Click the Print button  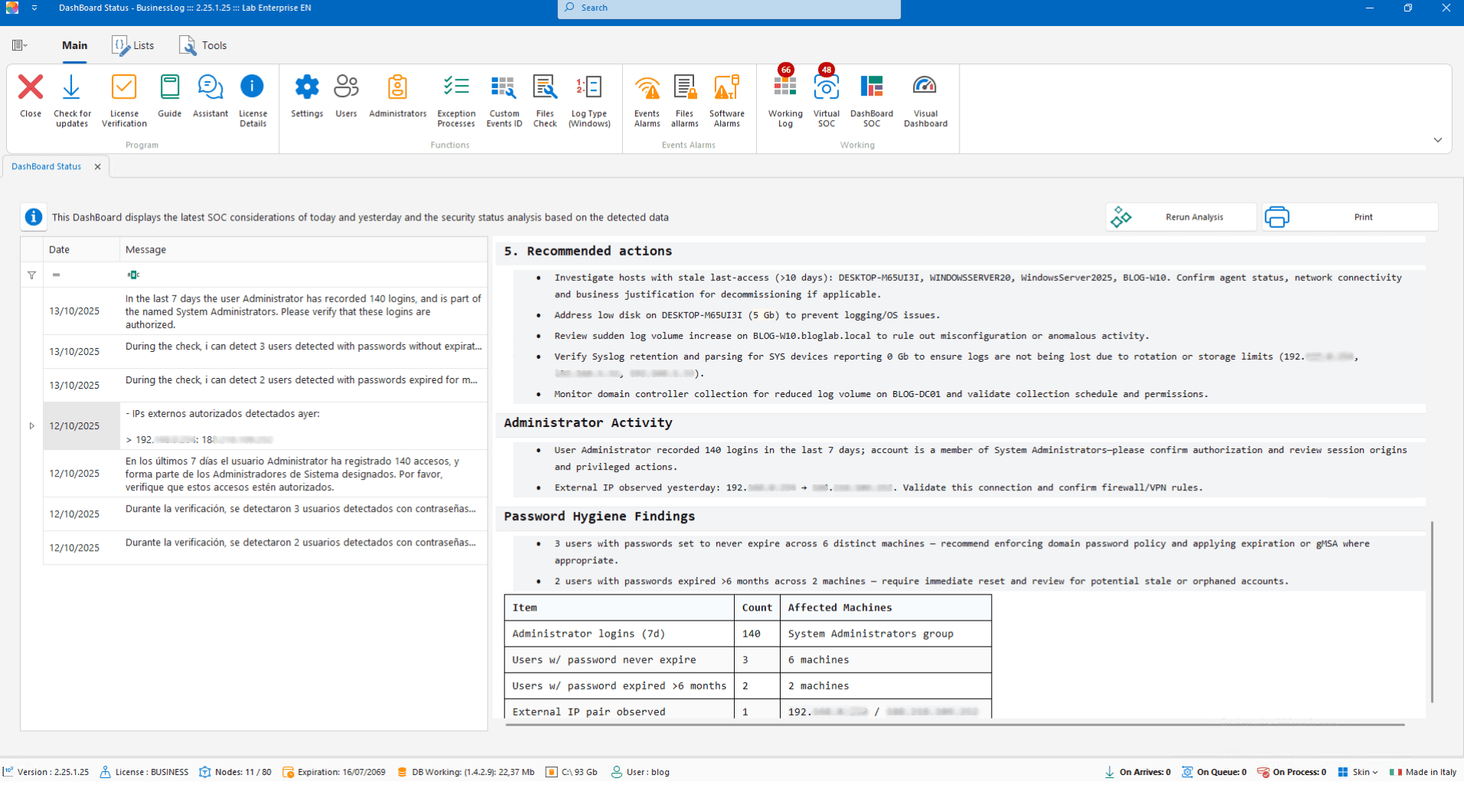(1350, 217)
